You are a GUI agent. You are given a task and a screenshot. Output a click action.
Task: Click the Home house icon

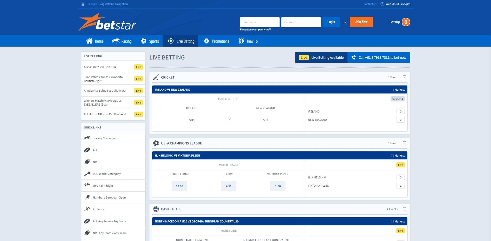tap(89, 41)
